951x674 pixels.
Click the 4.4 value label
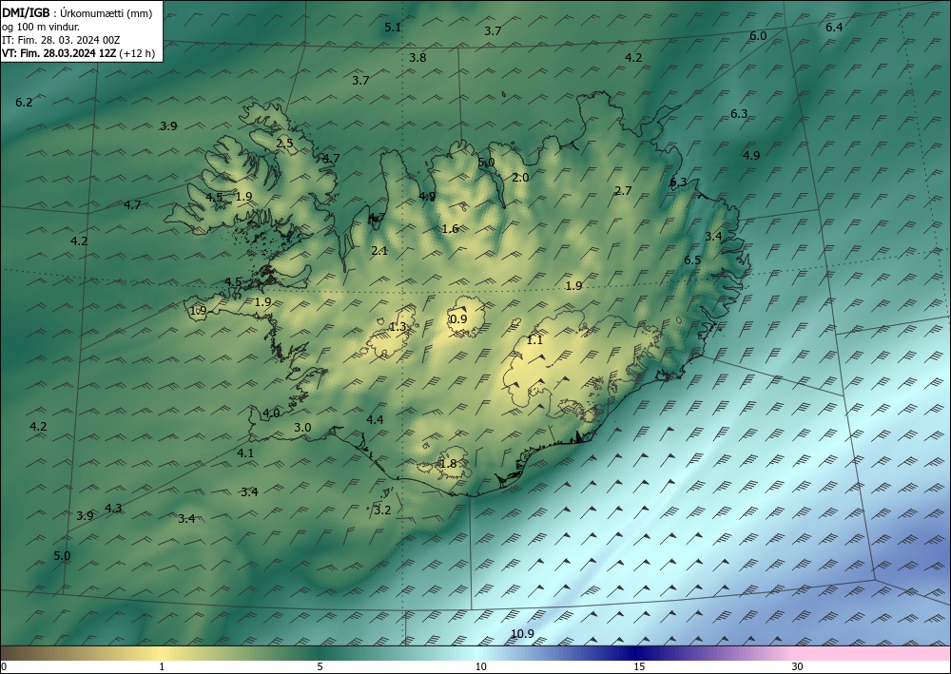(375, 420)
